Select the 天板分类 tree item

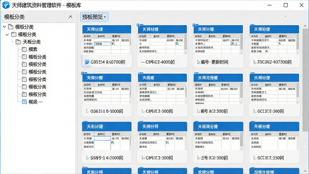(32, 42)
